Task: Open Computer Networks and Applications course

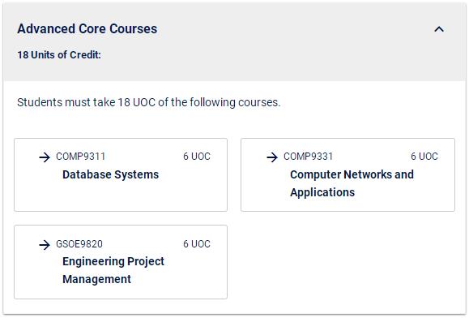Action: point(352,183)
